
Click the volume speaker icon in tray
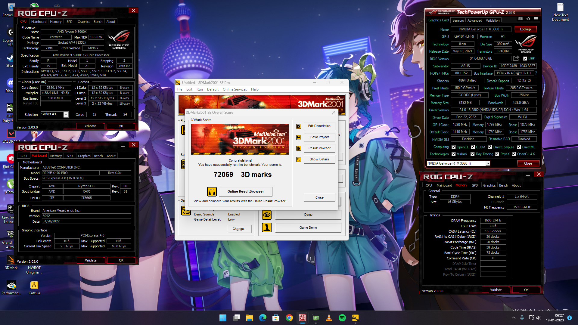coord(539,318)
